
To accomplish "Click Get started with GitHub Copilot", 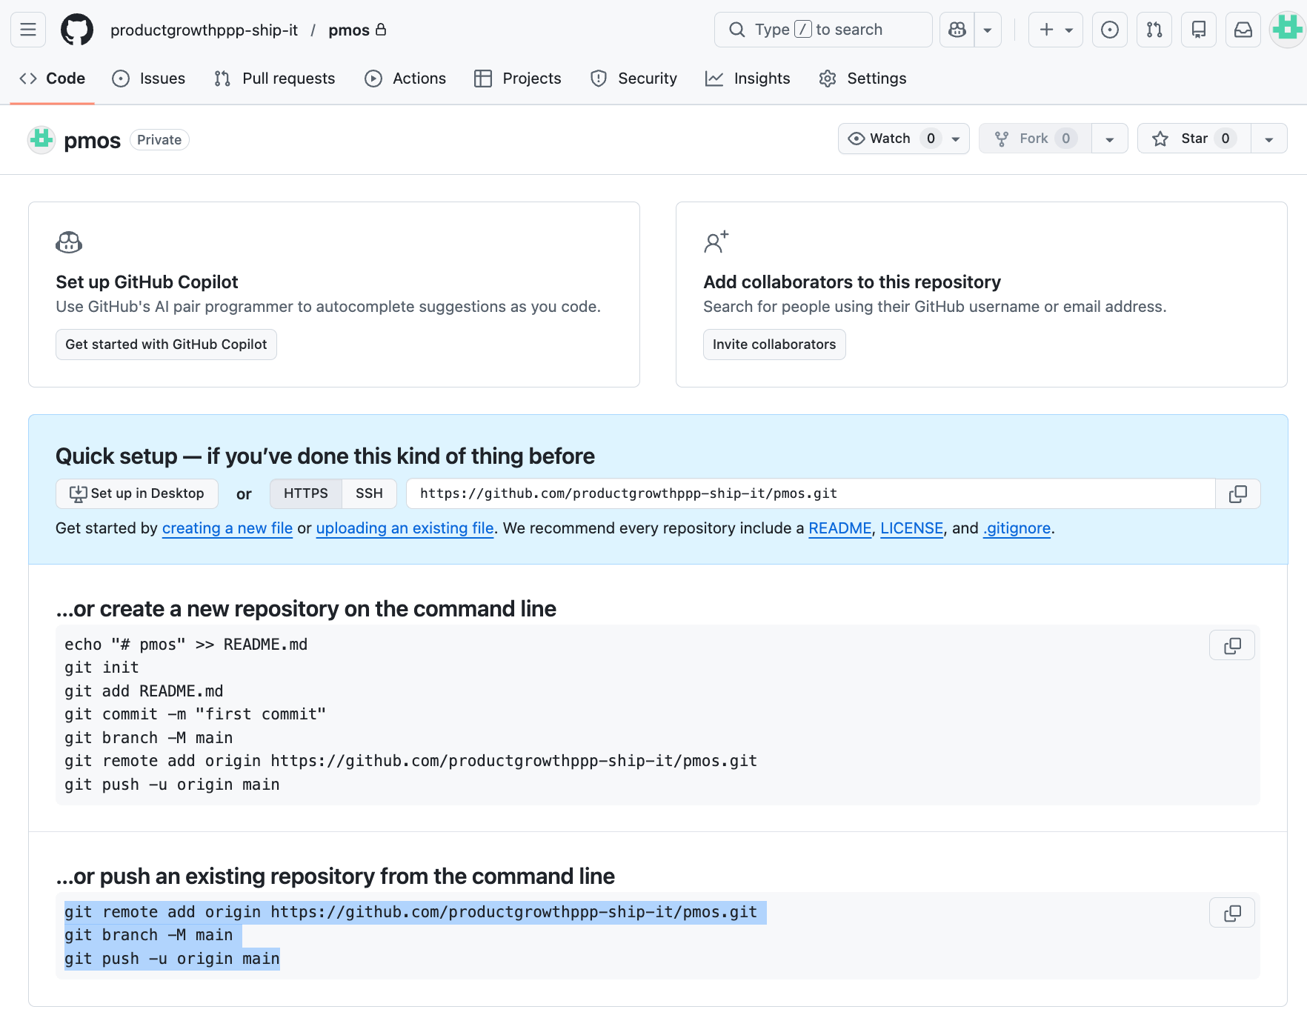I will tap(166, 345).
